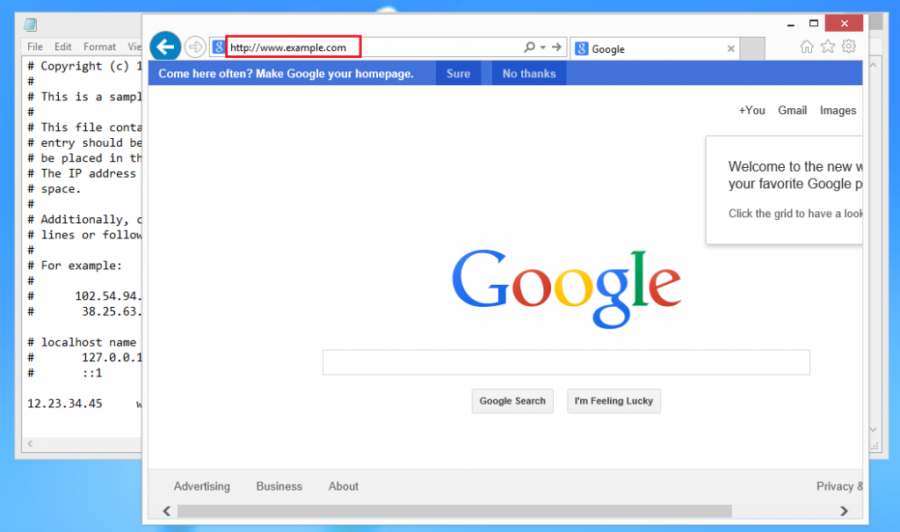Image resolution: width=900 pixels, height=532 pixels.
Task: Click the Google favicon in the address bar
Action: click(x=218, y=46)
